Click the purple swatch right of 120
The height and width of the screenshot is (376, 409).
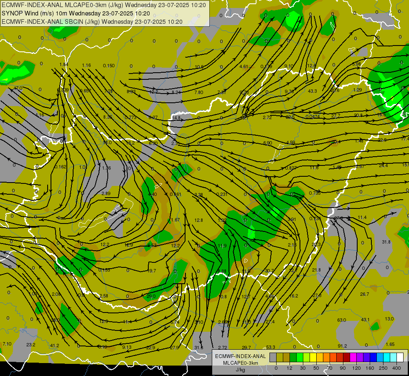(x=360, y=357)
